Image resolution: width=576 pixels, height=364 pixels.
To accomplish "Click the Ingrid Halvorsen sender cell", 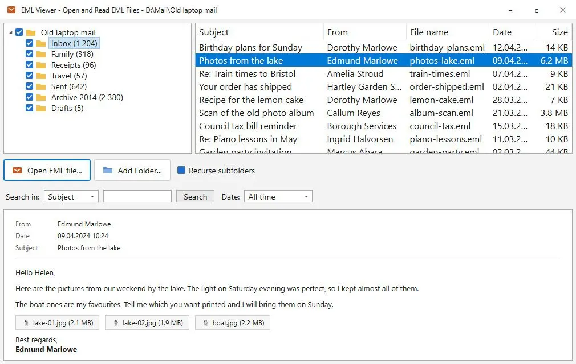I will click(x=360, y=139).
